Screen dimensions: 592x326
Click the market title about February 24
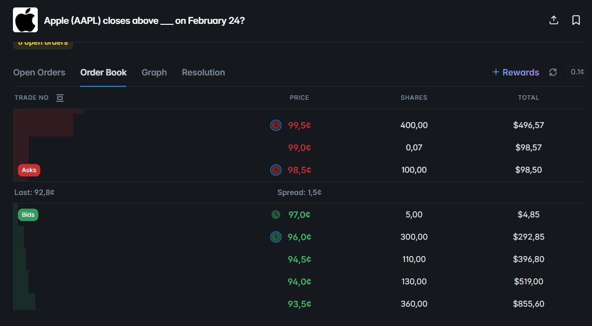click(144, 20)
